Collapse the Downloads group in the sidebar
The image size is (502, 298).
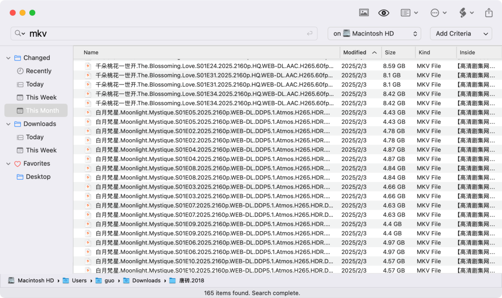8,124
